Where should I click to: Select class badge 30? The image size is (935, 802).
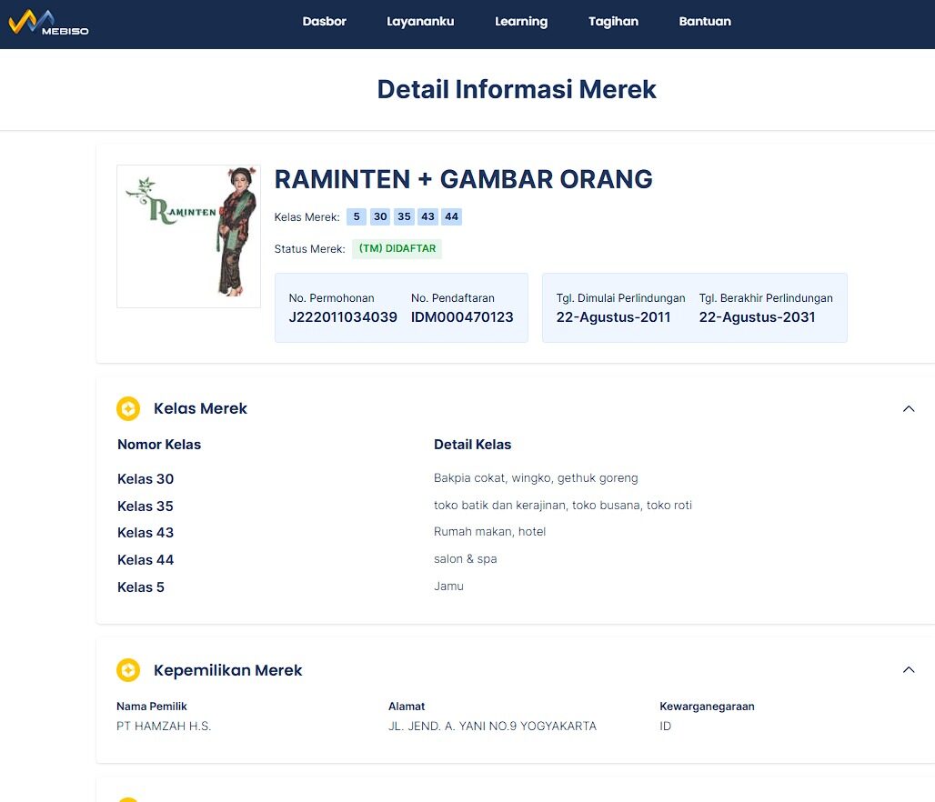[380, 216]
